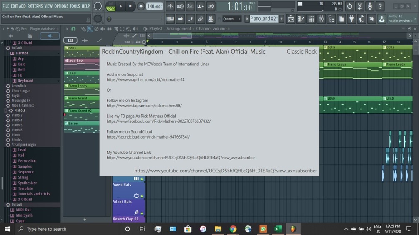
Task: Click the link chain icon in toolbar
Action: [201, 19]
